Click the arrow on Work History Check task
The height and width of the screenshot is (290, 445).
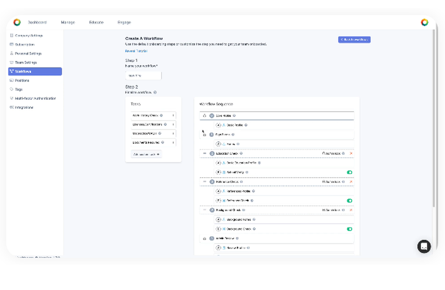click(x=173, y=115)
